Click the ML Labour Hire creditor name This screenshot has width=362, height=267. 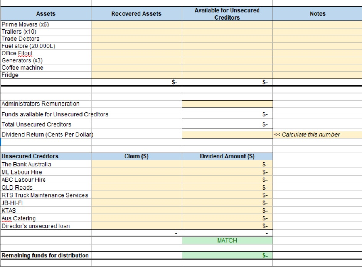point(22,172)
